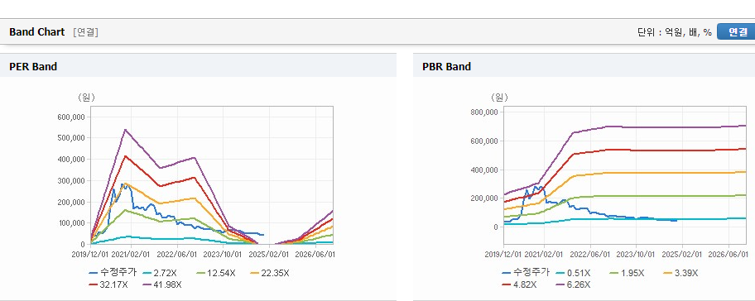The image size is (755, 301).
Task: Toggle 수정주가 series in PBR Band legend
Action: (x=526, y=273)
